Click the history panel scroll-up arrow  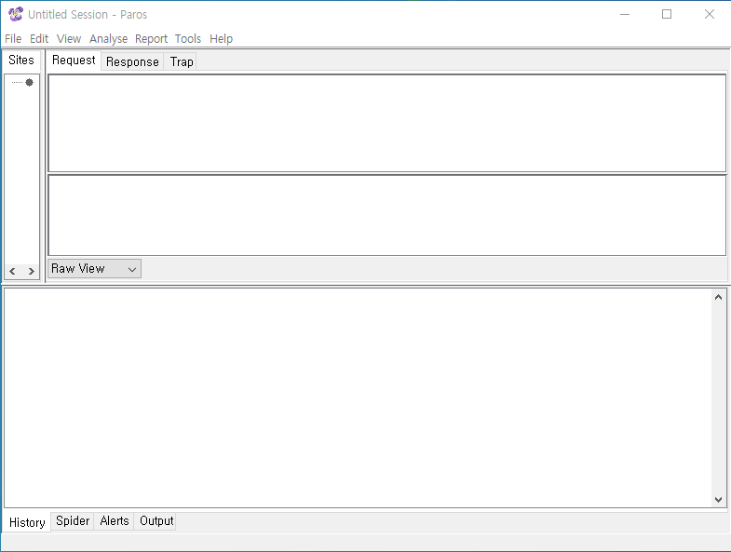[x=718, y=297]
